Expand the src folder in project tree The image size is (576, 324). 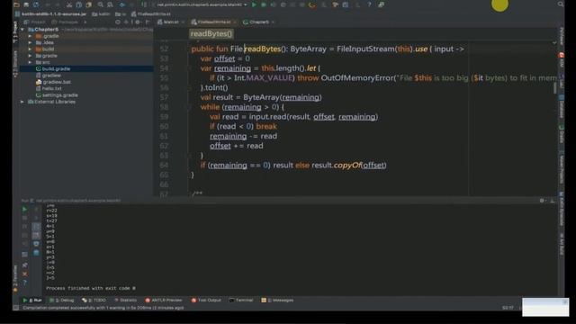coord(30,62)
